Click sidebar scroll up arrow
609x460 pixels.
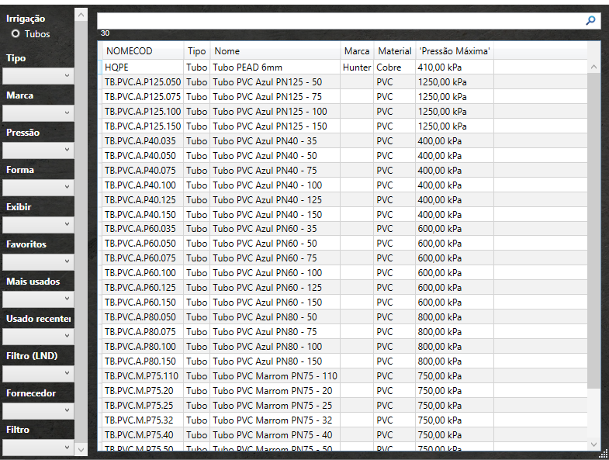tap(81, 15)
